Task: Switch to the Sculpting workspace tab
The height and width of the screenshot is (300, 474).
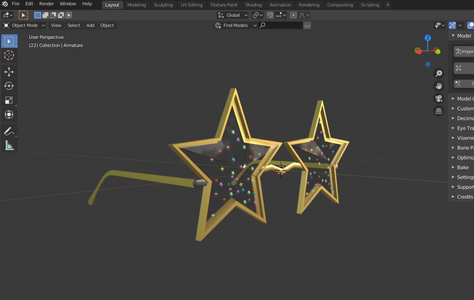Action: coord(163,5)
